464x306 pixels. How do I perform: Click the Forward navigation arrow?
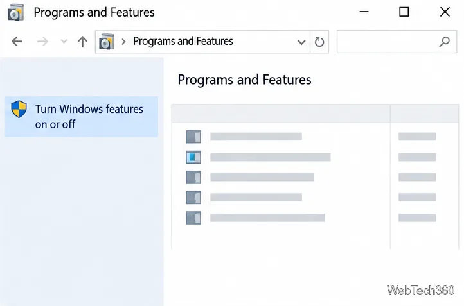point(42,41)
